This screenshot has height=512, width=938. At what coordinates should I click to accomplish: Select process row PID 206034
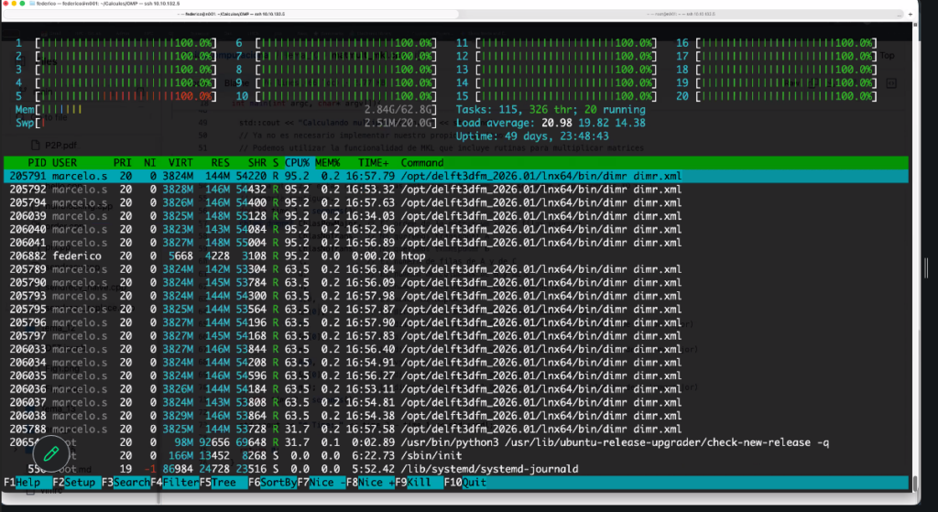(x=456, y=363)
